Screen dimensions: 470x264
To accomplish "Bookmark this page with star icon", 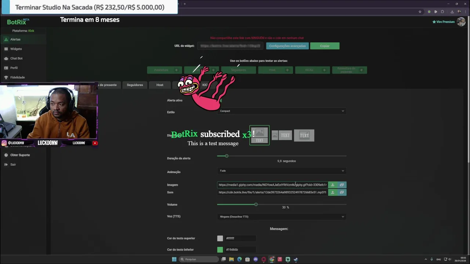I will (x=420, y=12).
